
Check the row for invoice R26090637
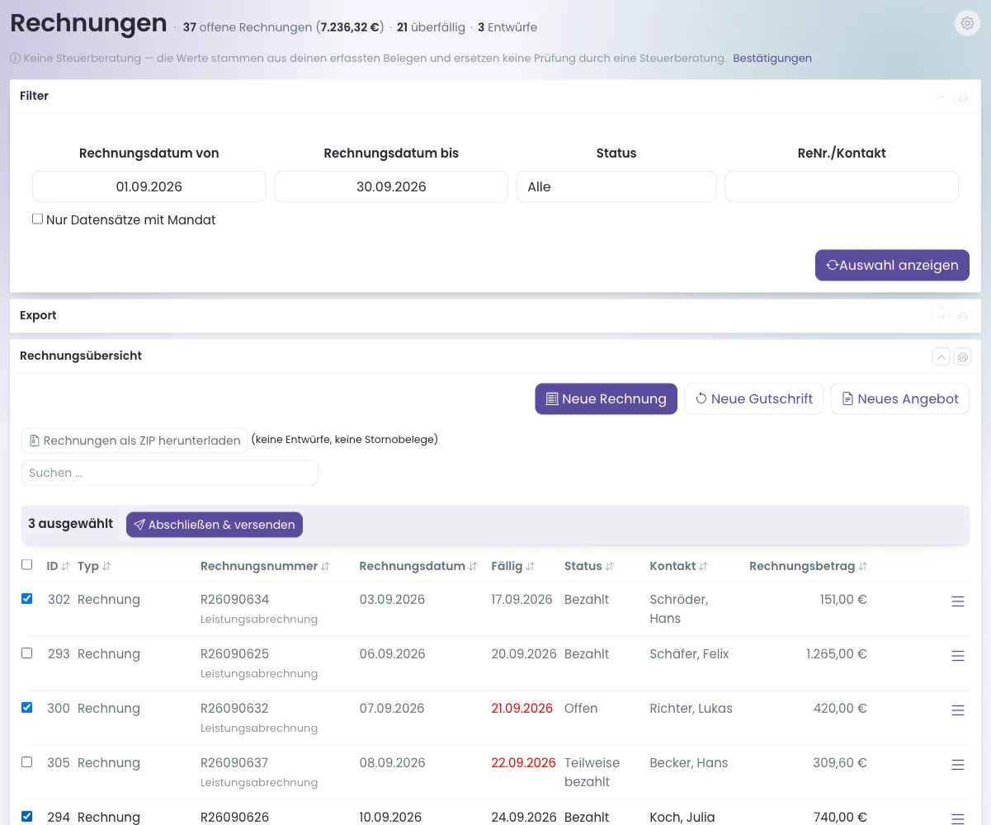click(26, 762)
